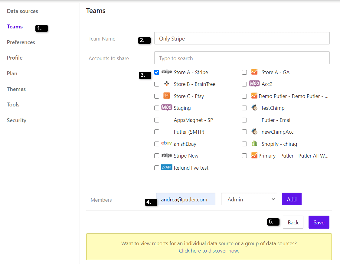Open the Profile settings section
Screen dimensions: 340x264
[15, 58]
